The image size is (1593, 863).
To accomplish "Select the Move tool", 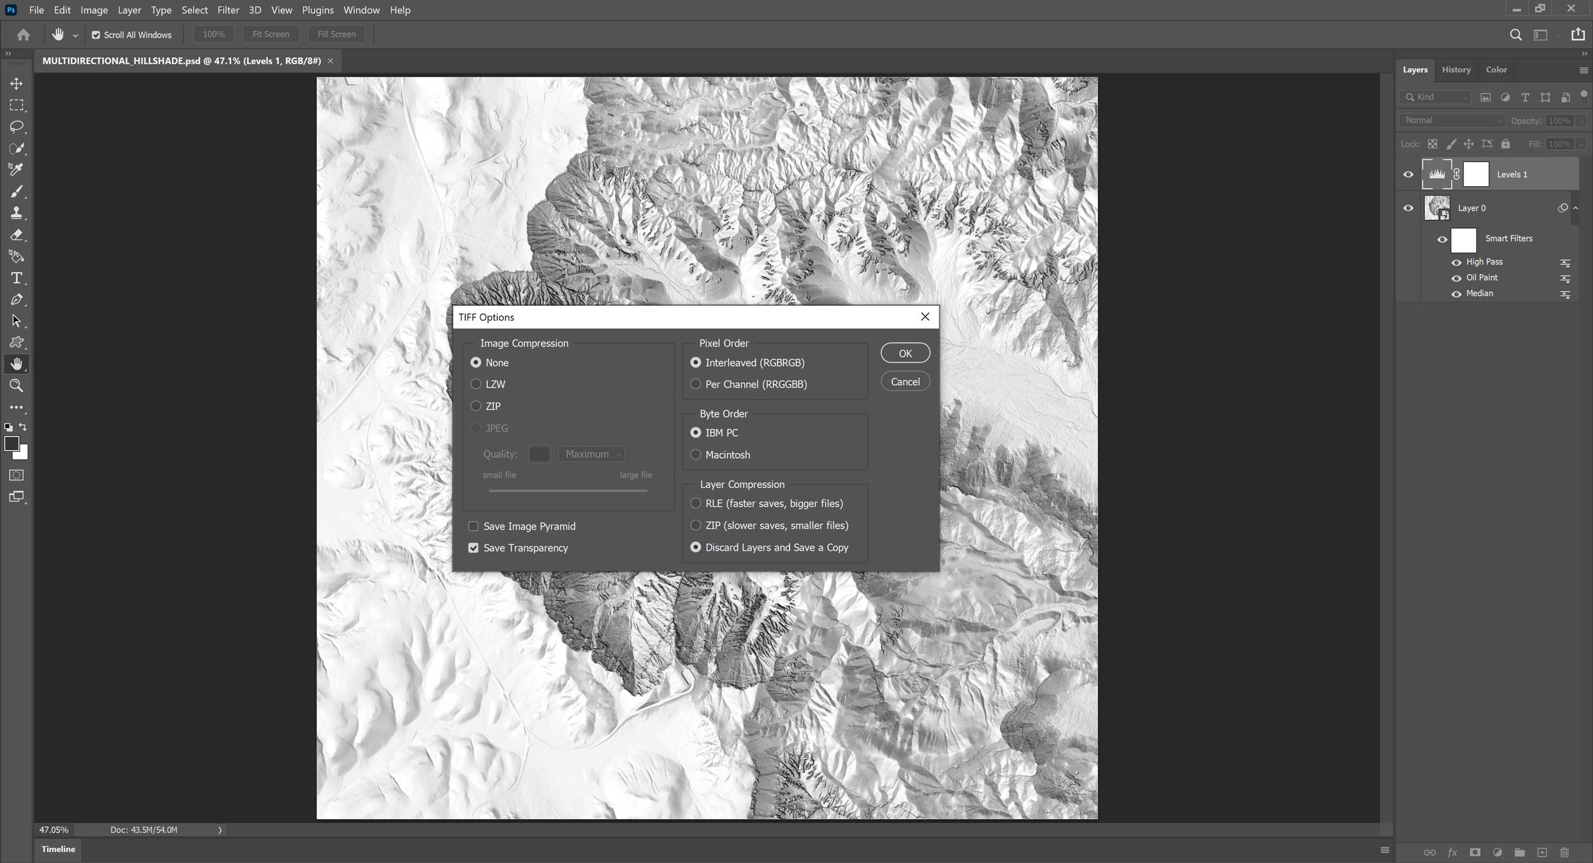I will [16, 83].
